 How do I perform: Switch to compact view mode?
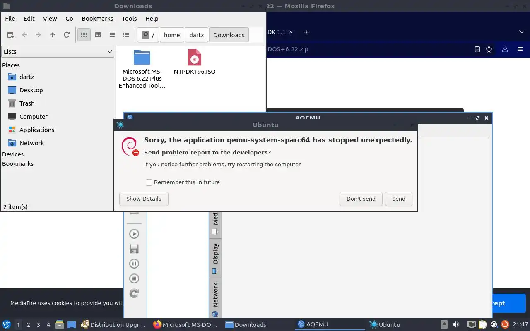tap(112, 35)
